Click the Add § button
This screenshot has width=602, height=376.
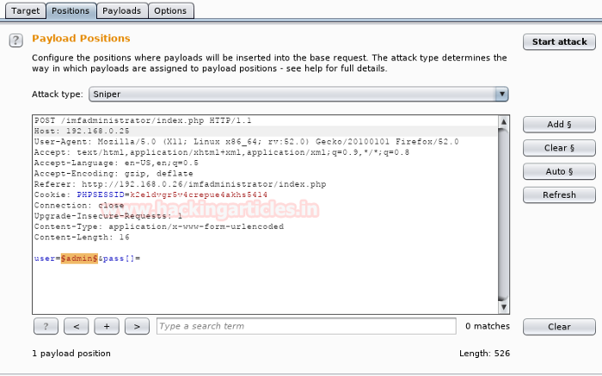tap(559, 125)
